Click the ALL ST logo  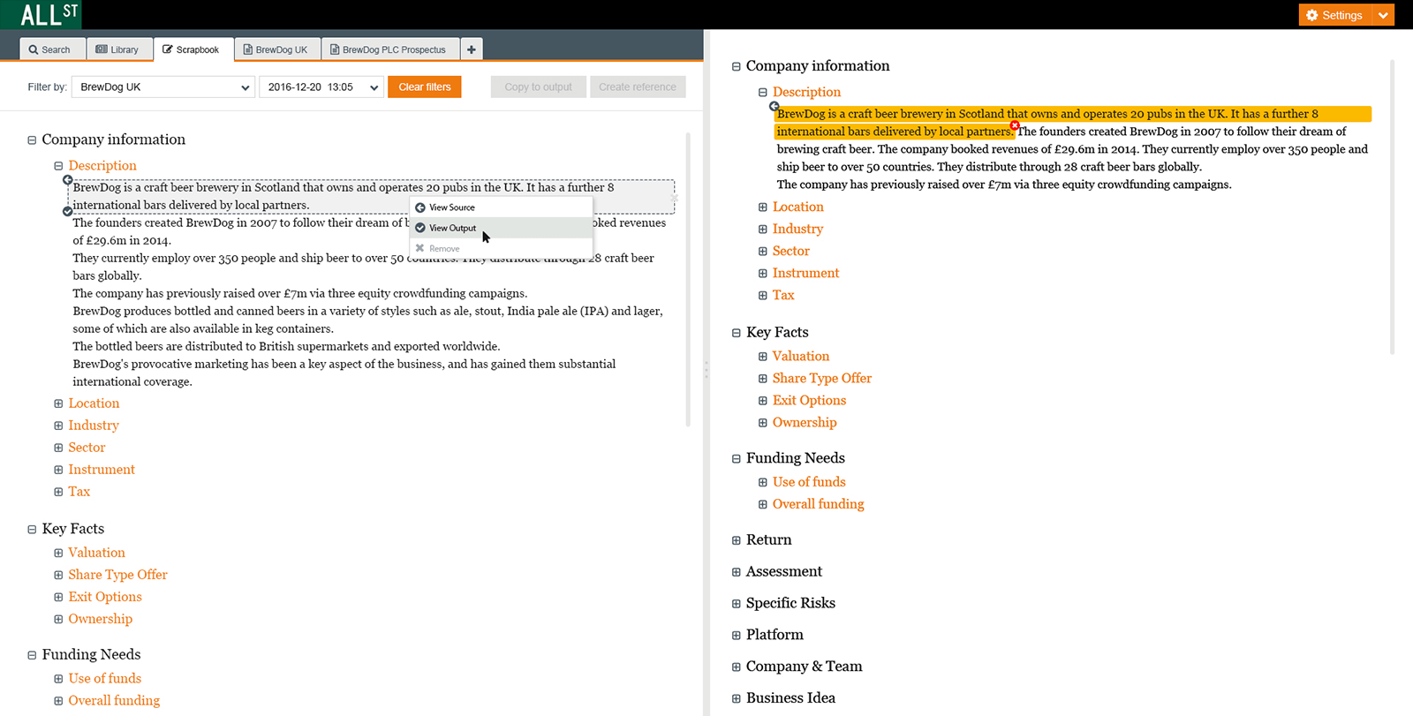pyautogui.click(x=41, y=14)
